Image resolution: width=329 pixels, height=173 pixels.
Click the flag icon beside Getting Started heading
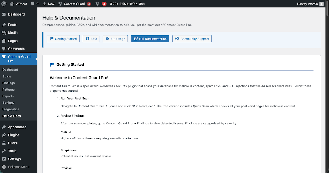[52, 64]
